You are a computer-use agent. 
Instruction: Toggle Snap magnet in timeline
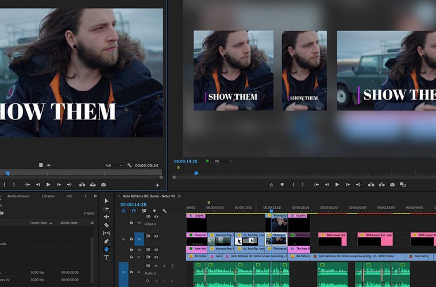133,211
